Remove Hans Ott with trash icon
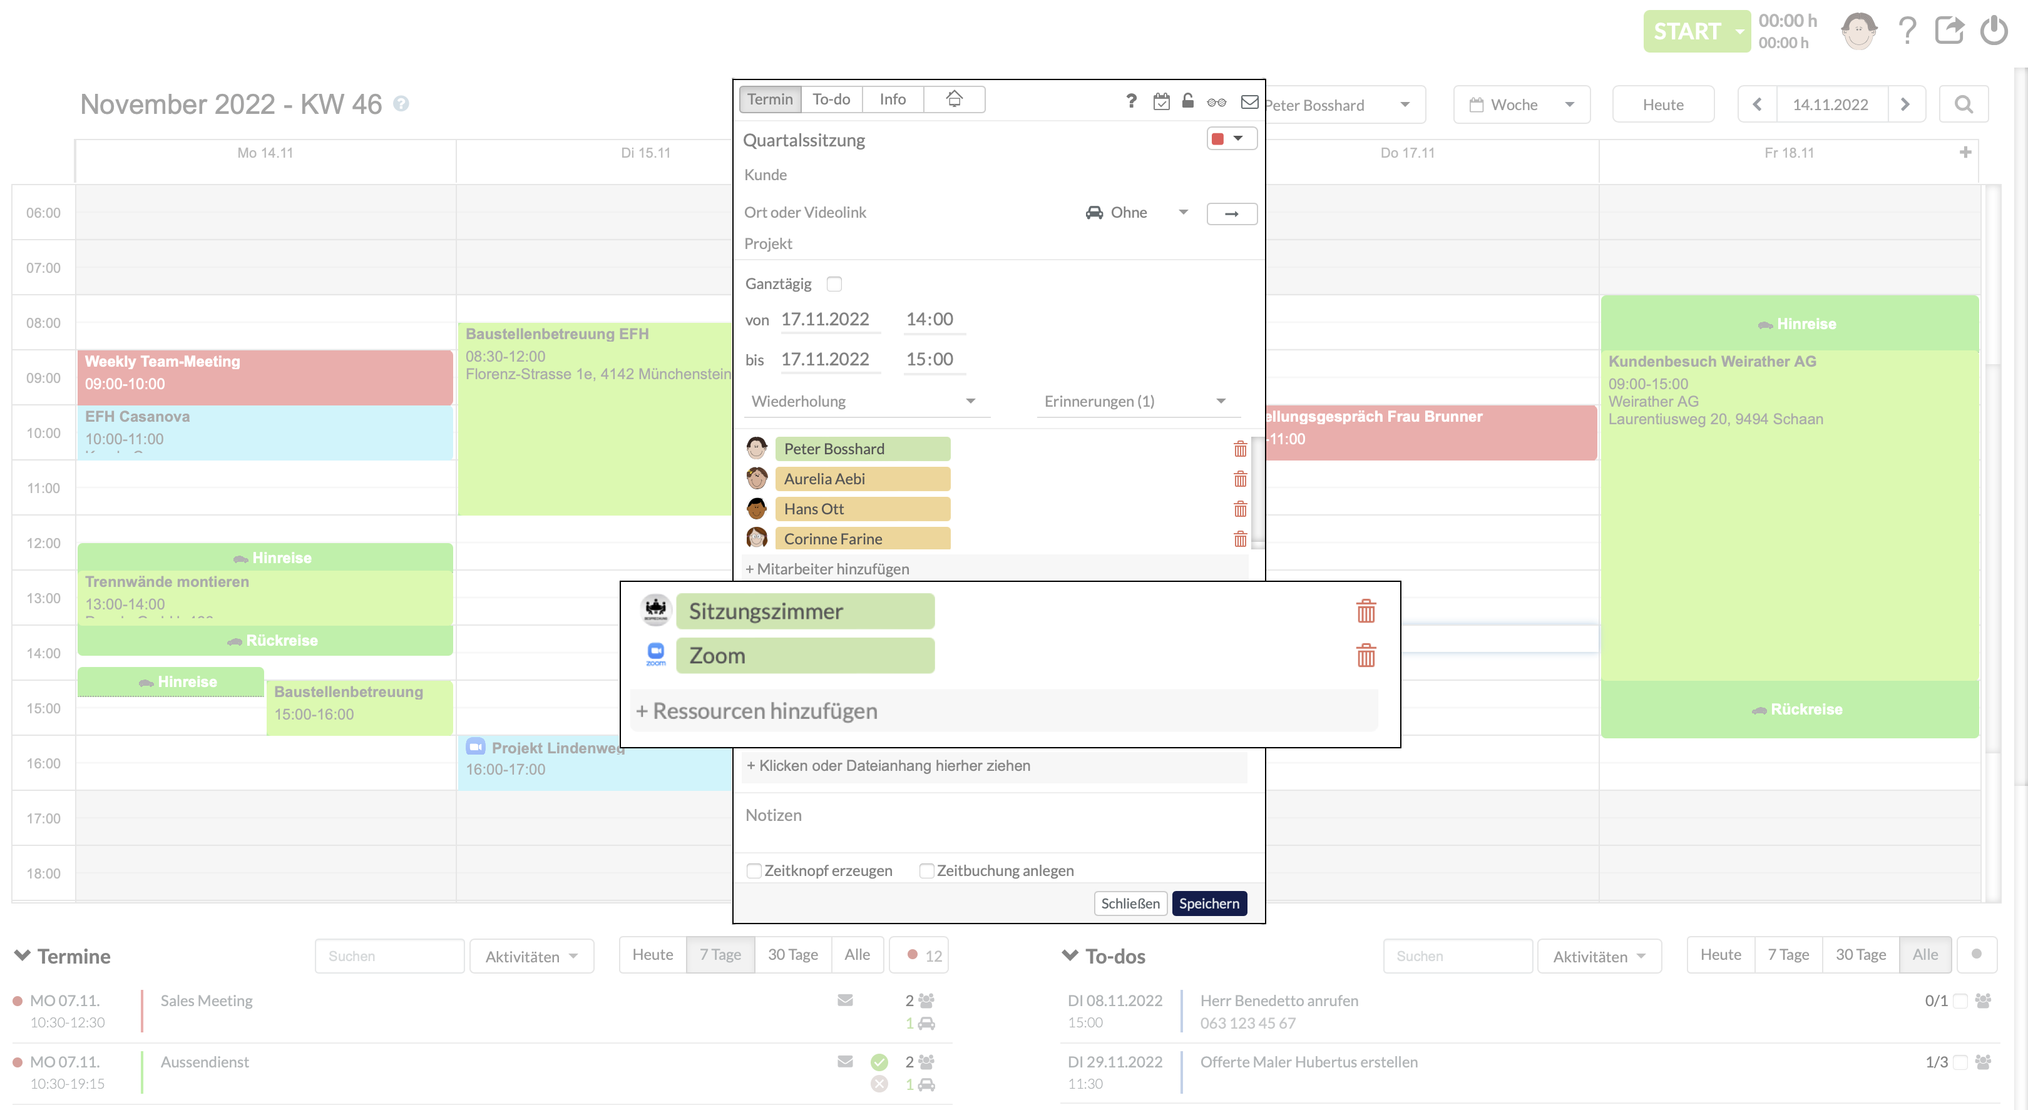2028x1110 pixels. (x=1240, y=509)
